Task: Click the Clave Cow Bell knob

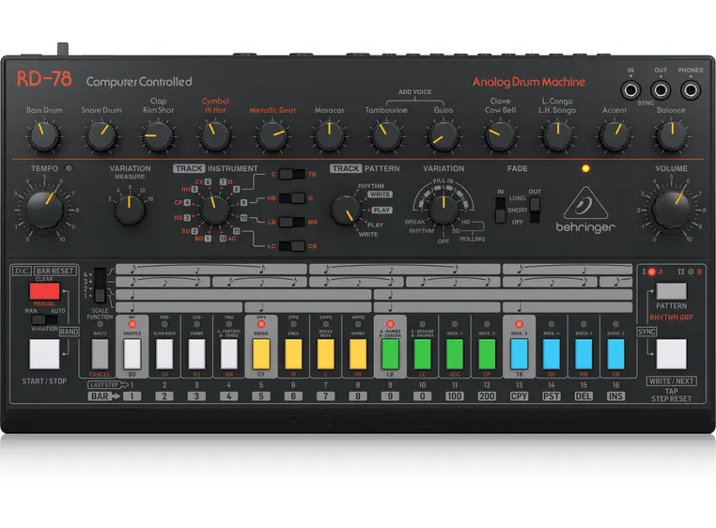Action: [x=501, y=136]
